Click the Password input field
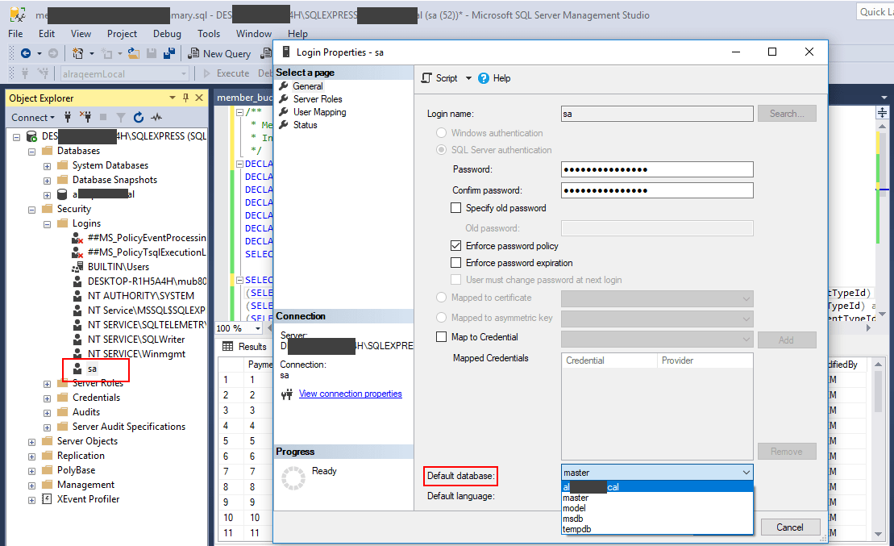 [657, 169]
